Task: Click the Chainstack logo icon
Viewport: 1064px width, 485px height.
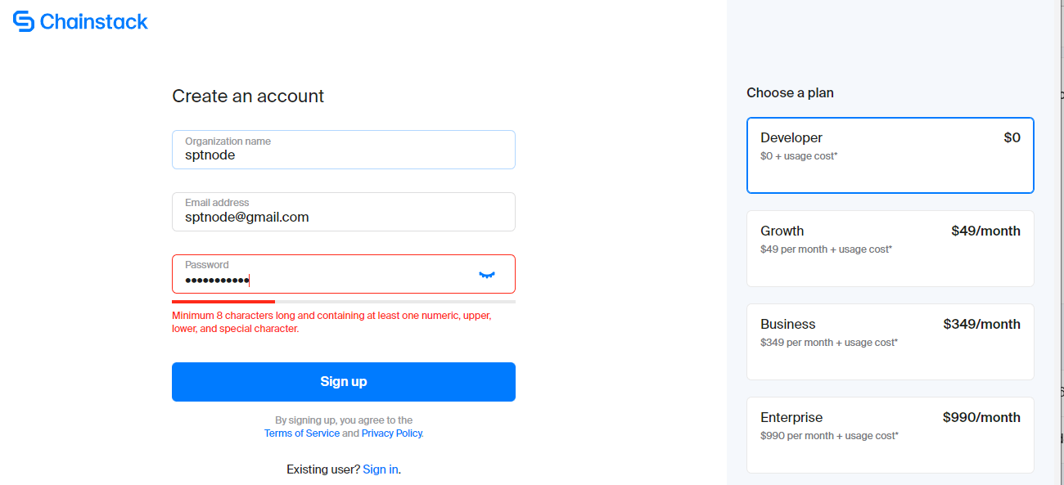Action: [24, 21]
